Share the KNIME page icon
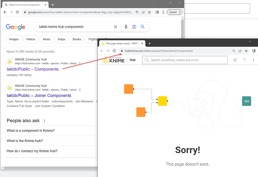This screenshot has height=177, width=258. (x=240, y=51)
